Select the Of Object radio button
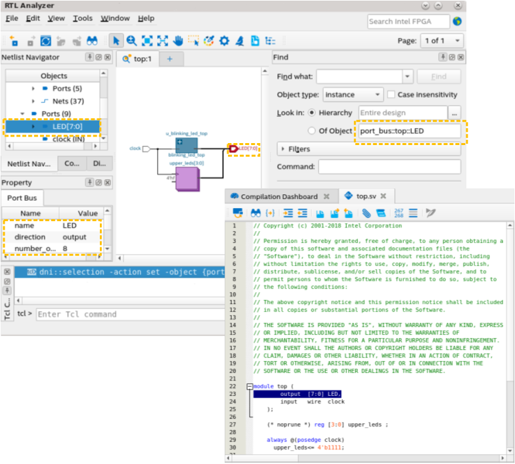 coord(311,131)
